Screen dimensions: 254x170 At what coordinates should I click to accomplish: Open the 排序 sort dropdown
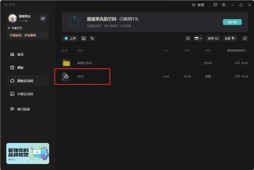[213, 39]
